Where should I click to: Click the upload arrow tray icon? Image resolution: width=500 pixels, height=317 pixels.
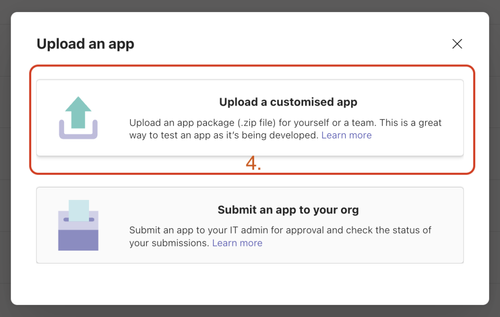pyautogui.click(x=78, y=117)
